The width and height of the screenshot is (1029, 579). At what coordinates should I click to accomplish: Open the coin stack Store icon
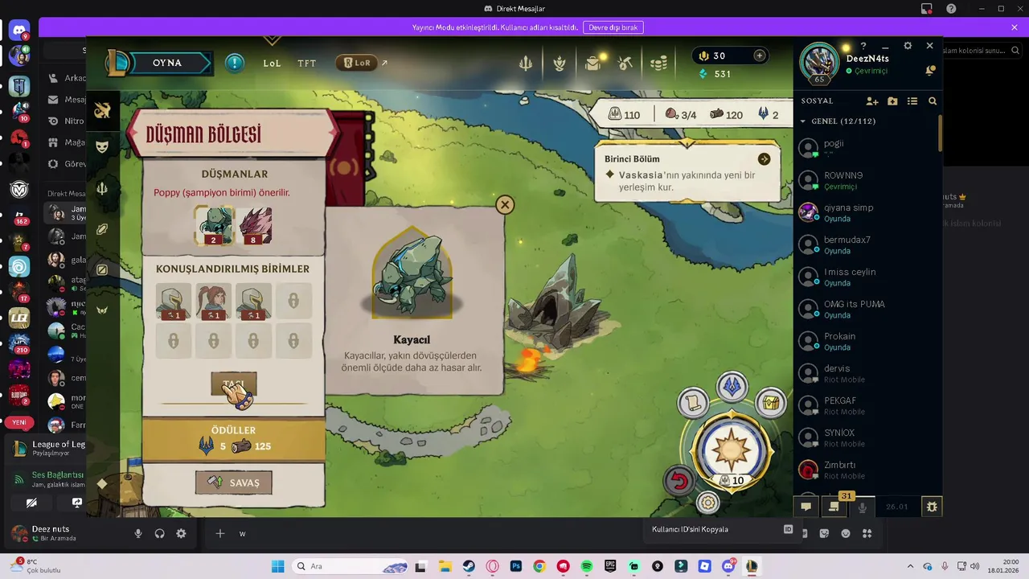click(659, 63)
